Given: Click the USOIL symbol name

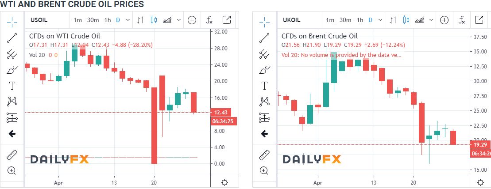Looking at the screenshot, I should click(x=38, y=20).
